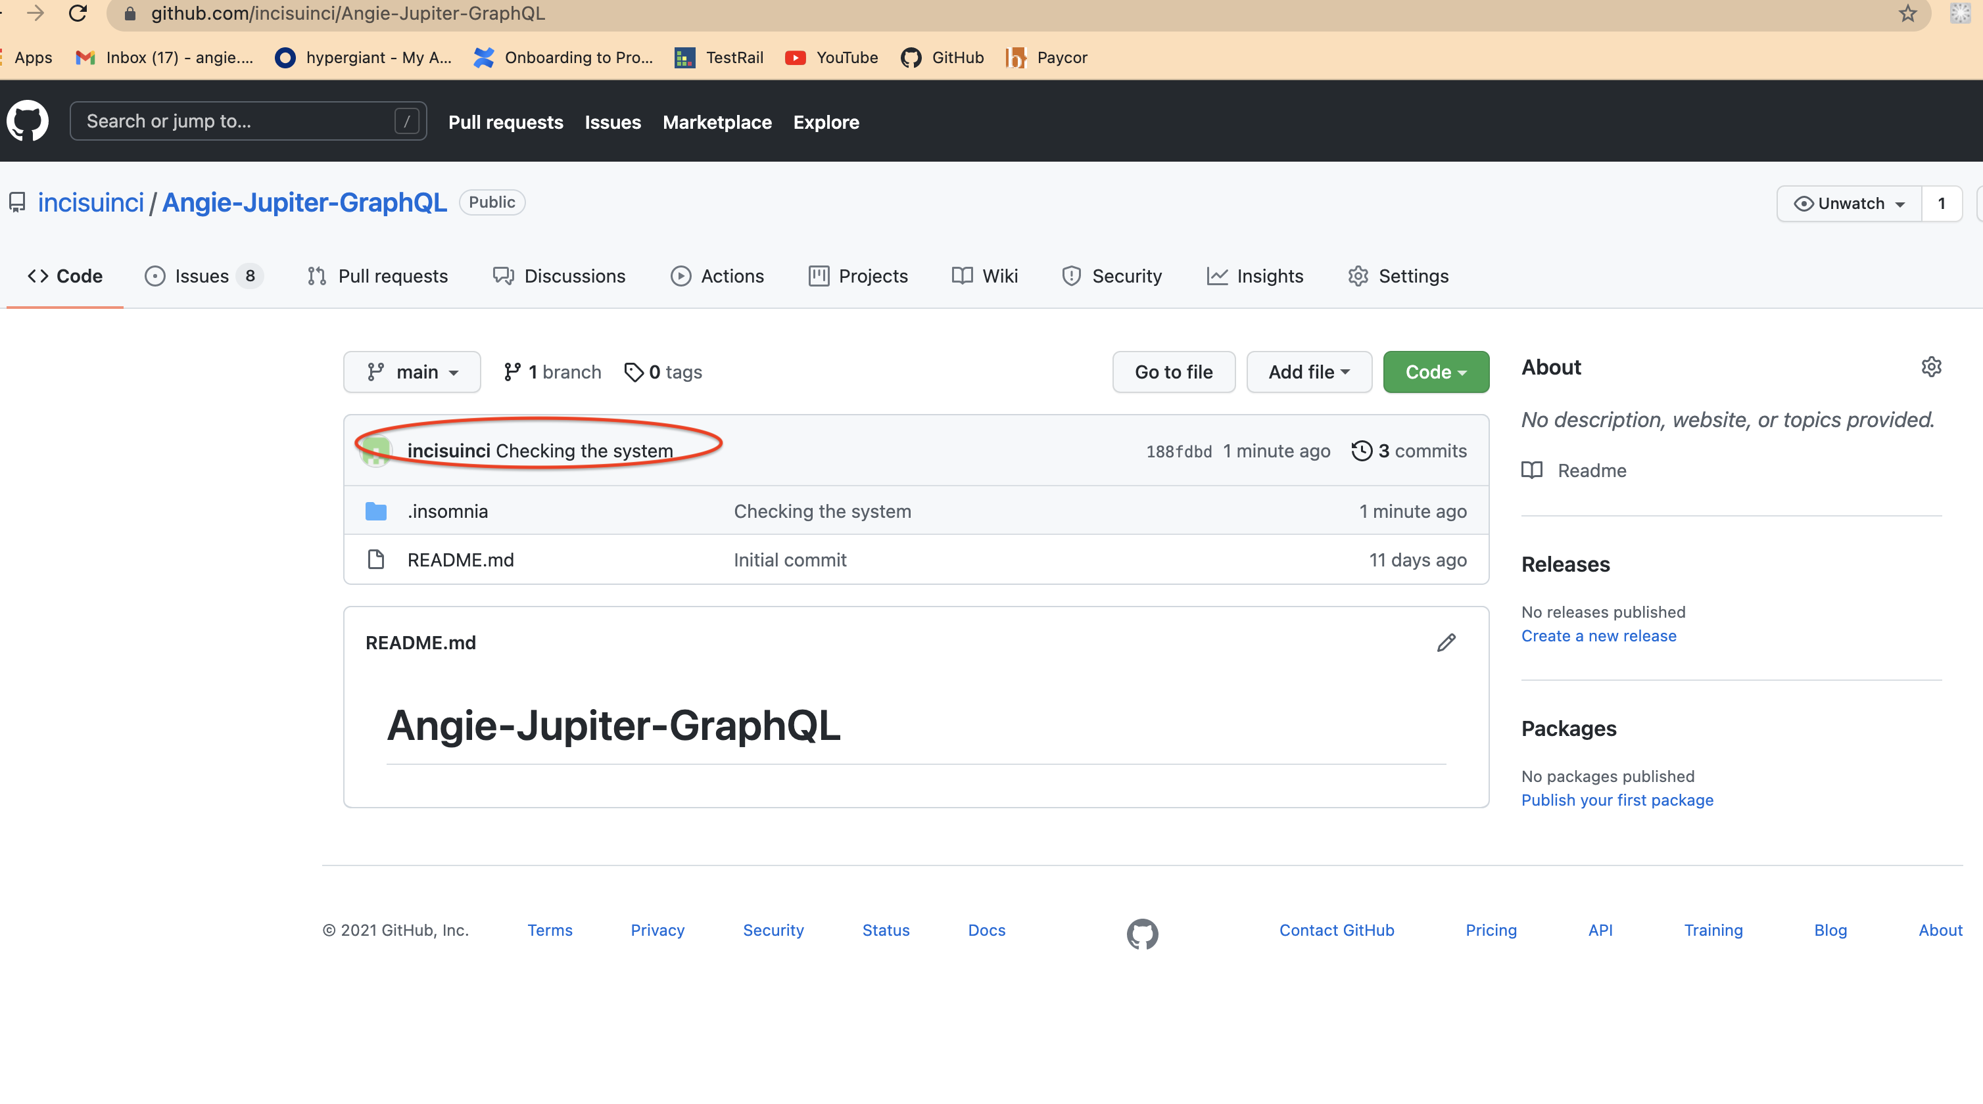Open Readme via book icon
This screenshot has width=1983, height=1104.
1532,470
